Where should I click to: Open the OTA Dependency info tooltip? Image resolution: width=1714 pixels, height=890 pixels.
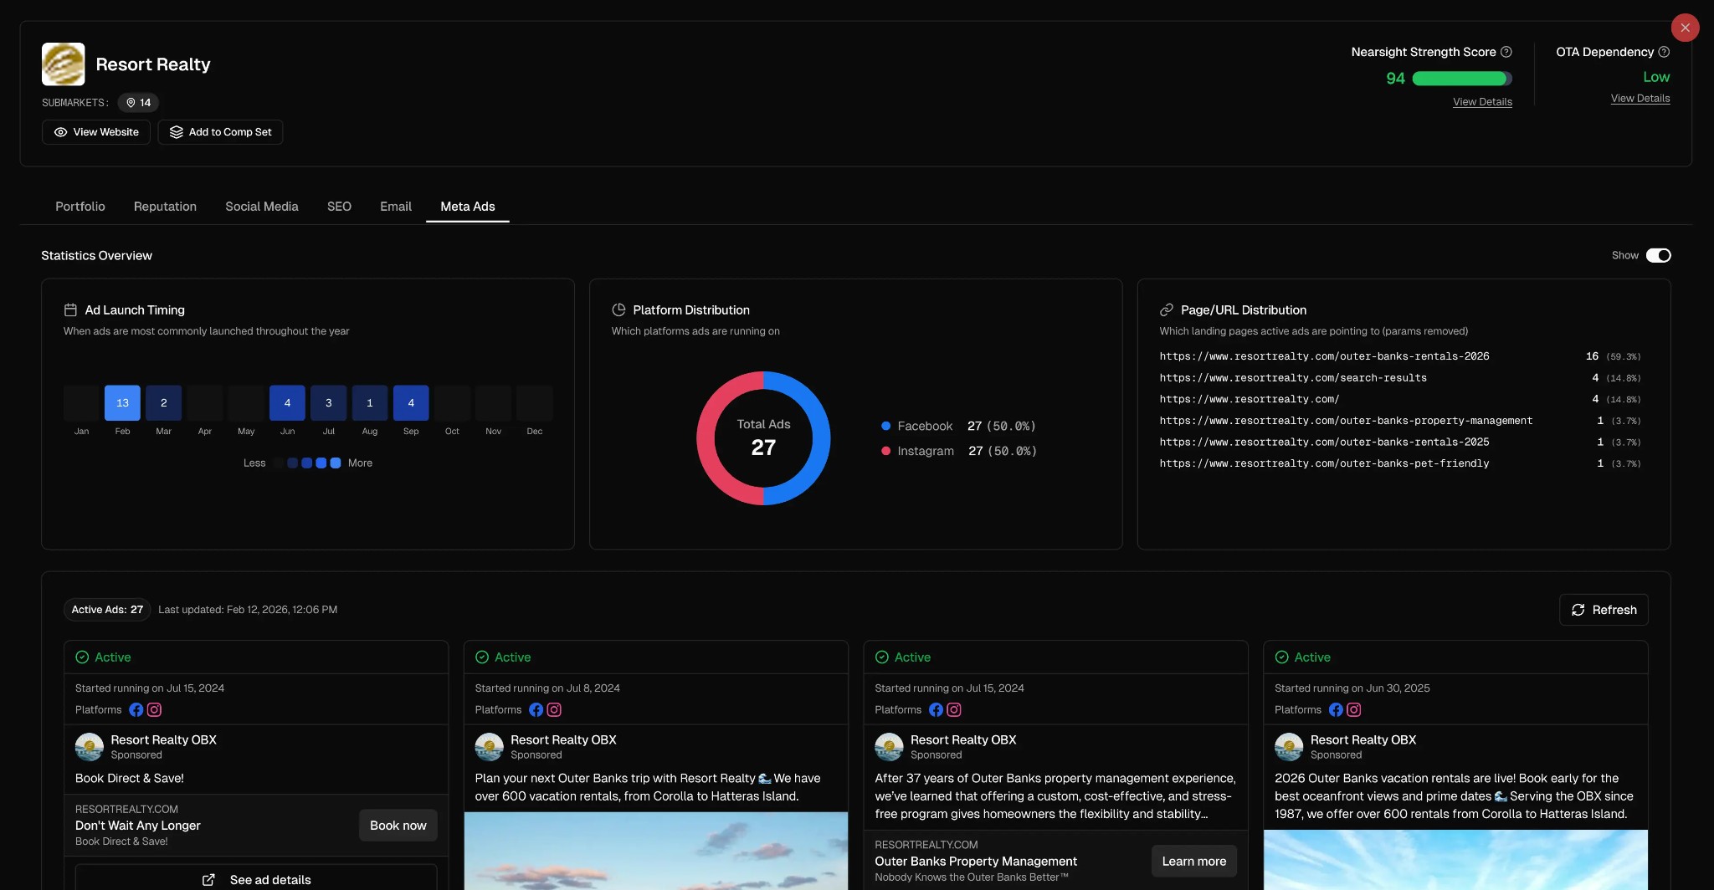pyautogui.click(x=1664, y=51)
